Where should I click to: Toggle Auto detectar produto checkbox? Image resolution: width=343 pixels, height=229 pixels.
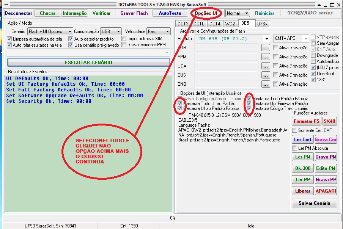pyautogui.click(x=71, y=39)
